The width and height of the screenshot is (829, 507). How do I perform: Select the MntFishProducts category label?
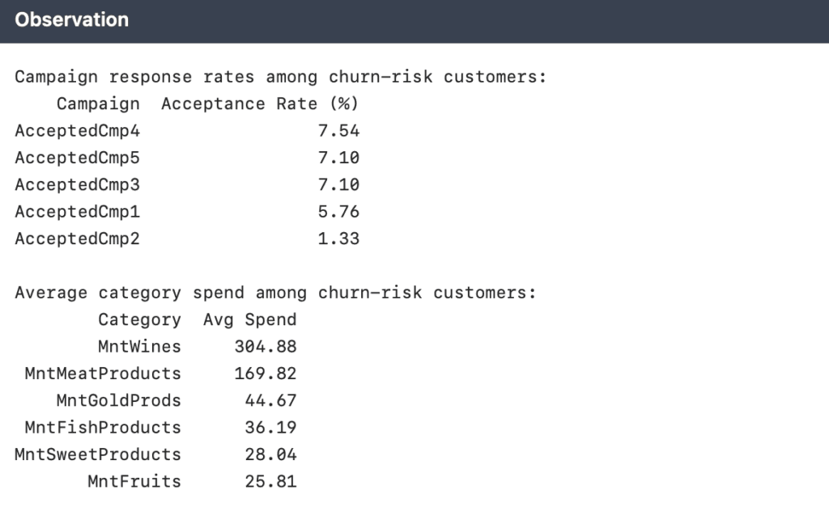(103, 427)
